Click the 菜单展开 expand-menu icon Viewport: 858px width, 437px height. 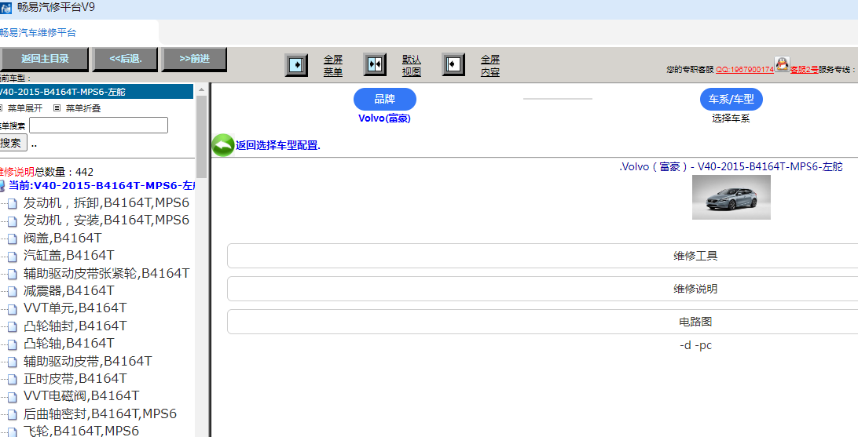(1, 108)
